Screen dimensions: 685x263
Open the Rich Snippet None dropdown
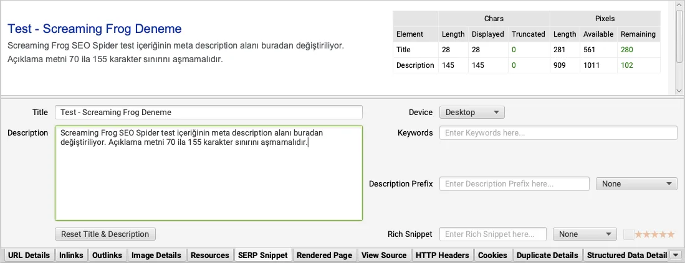(x=585, y=234)
